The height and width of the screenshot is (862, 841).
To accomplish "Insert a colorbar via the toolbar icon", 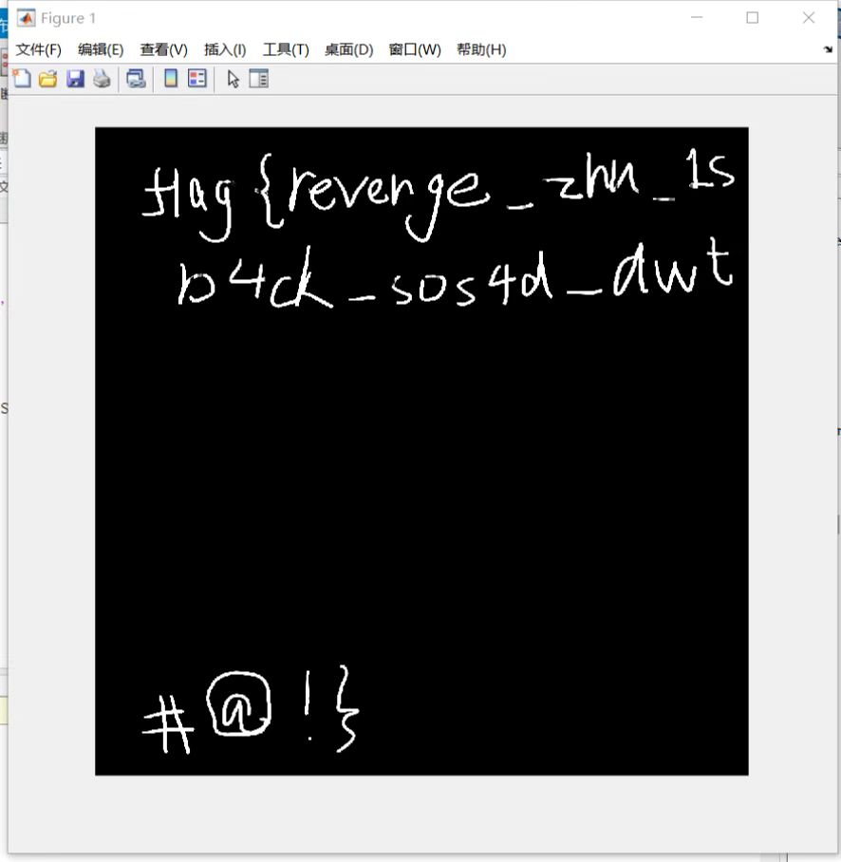I will point(171,79).
